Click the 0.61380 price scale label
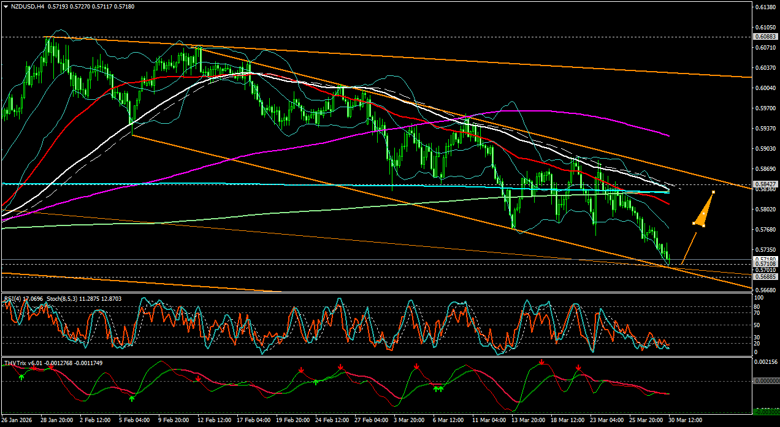The height and width of the screenshot is (427, 780). (x=766, y=7)
